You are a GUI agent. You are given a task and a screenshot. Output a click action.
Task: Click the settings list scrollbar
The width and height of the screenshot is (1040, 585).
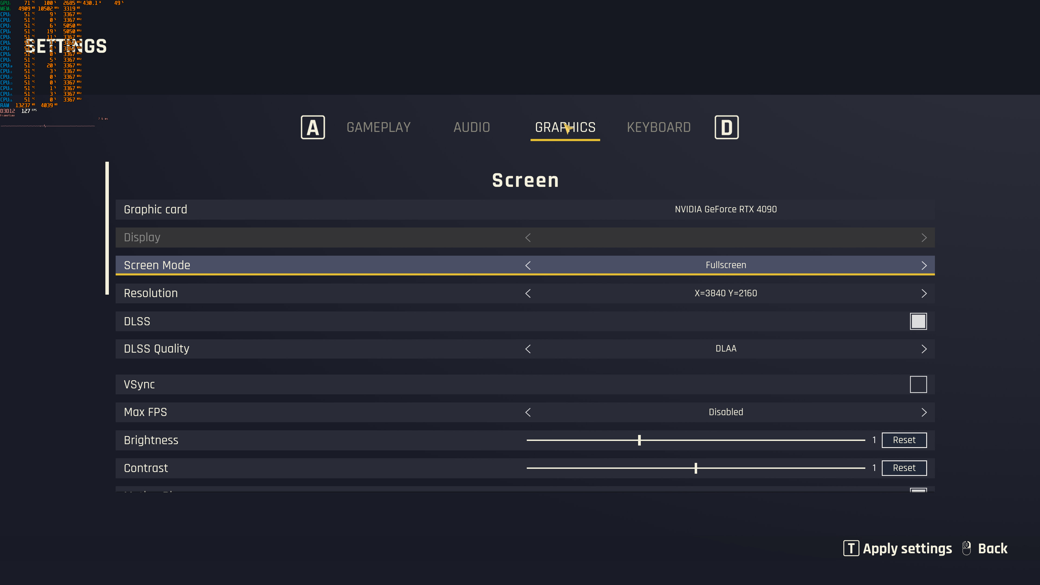pos(107,228)
